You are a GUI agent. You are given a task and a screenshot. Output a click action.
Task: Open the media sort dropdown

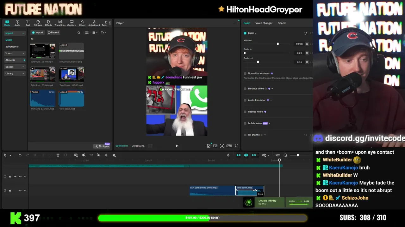[x=95, y=32]
